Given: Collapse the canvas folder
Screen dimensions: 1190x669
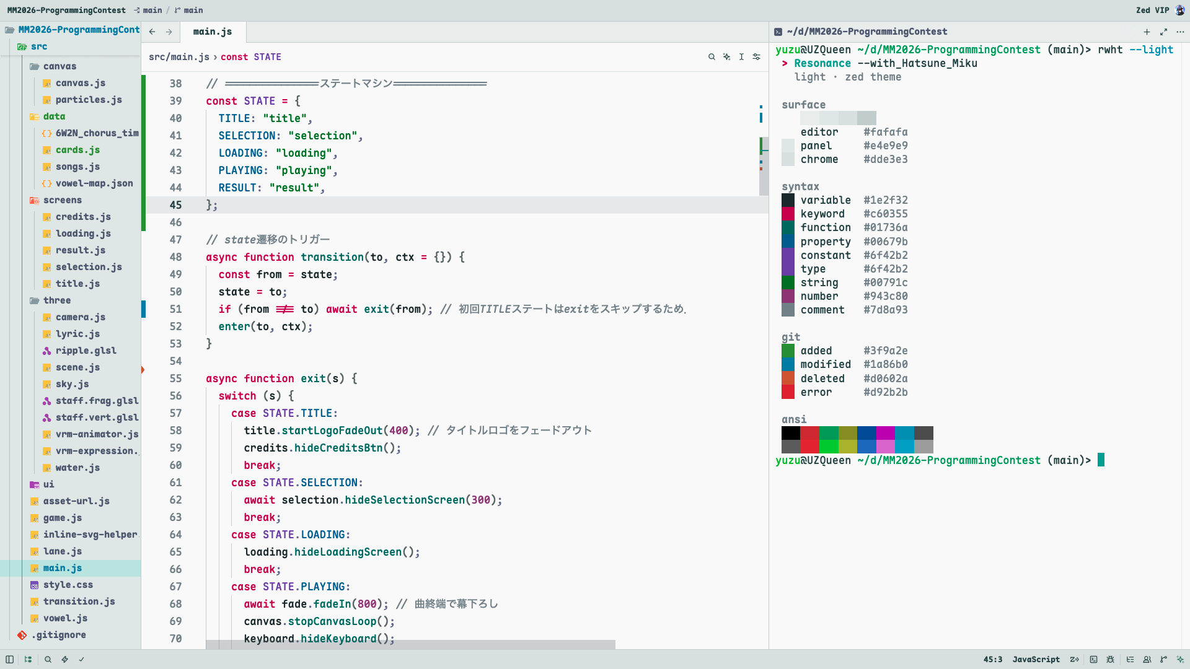Looking at the screenshot, I should tap(59, 66).
